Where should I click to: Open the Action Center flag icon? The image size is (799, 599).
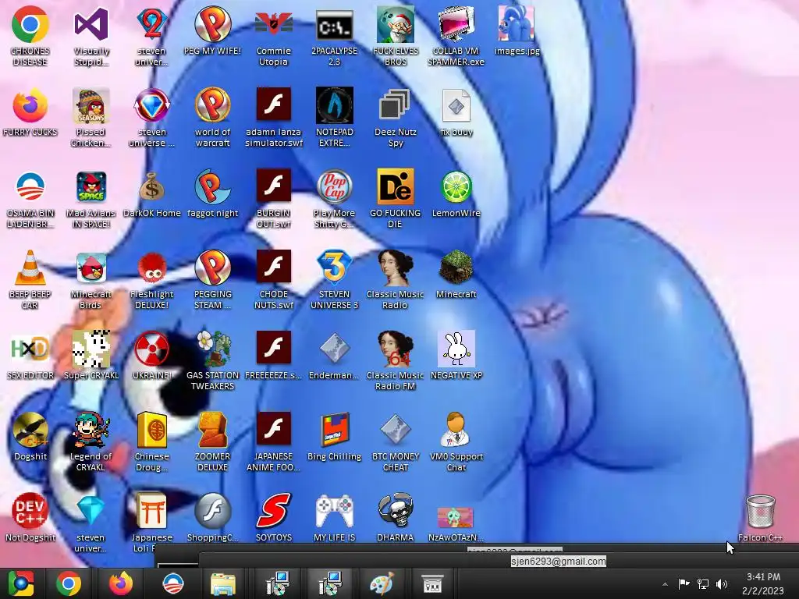click(x=684, y=583)
